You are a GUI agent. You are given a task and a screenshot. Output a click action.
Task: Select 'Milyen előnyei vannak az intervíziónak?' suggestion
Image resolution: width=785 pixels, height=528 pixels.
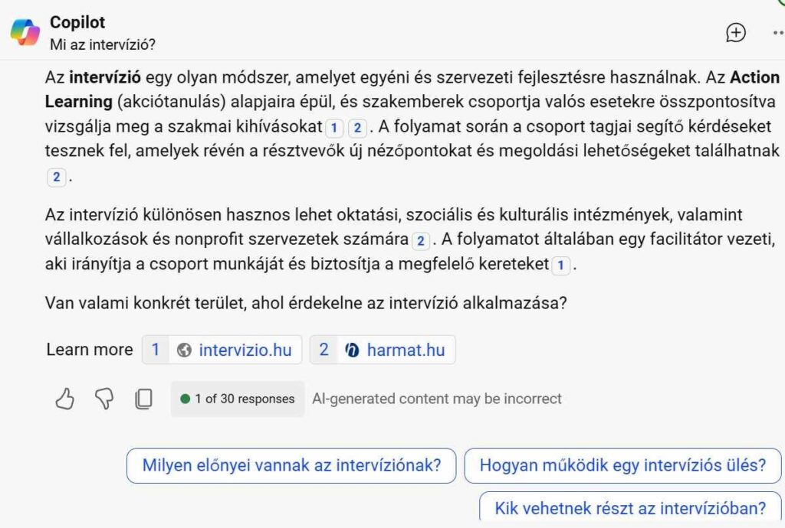291,465
